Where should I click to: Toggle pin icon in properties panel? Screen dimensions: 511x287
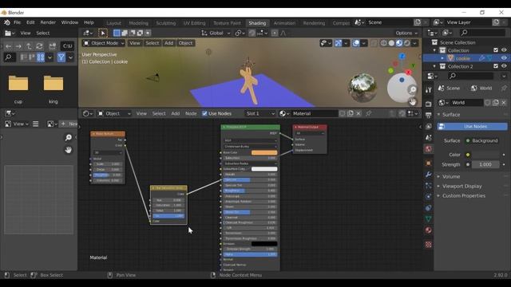(504, 88)
